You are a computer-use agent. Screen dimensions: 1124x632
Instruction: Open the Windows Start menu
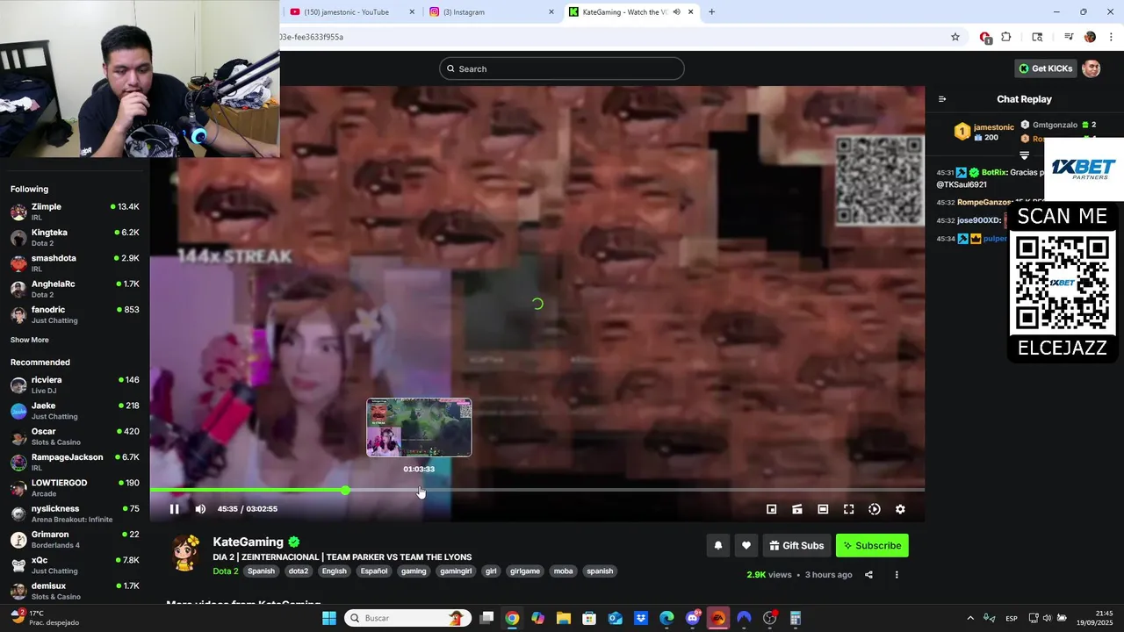pyautogui.click(x=329, y=618)
